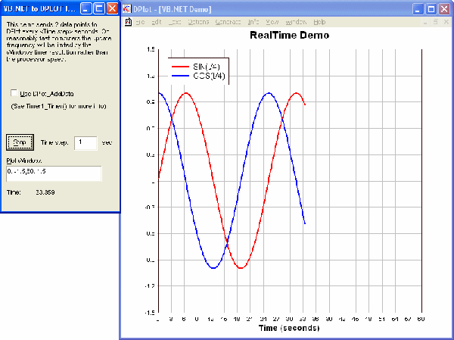Screen dimensions: 454x340
Task: Enable the Use DPlot_AddData checkbox
Action: pyautogui.click(x=14, y=92)
